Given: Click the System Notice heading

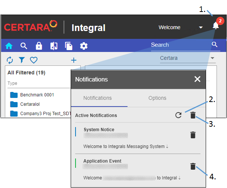Looking at the screenshot, I should point(99,130).
